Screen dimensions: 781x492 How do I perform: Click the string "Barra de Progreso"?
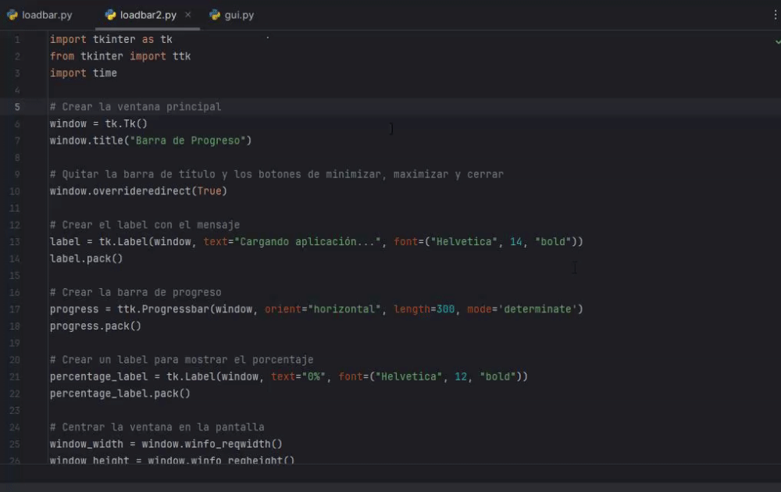(x=187, y=141)
